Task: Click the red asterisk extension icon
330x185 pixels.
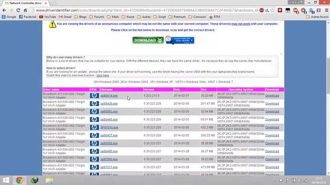Action: coord(280,10)
